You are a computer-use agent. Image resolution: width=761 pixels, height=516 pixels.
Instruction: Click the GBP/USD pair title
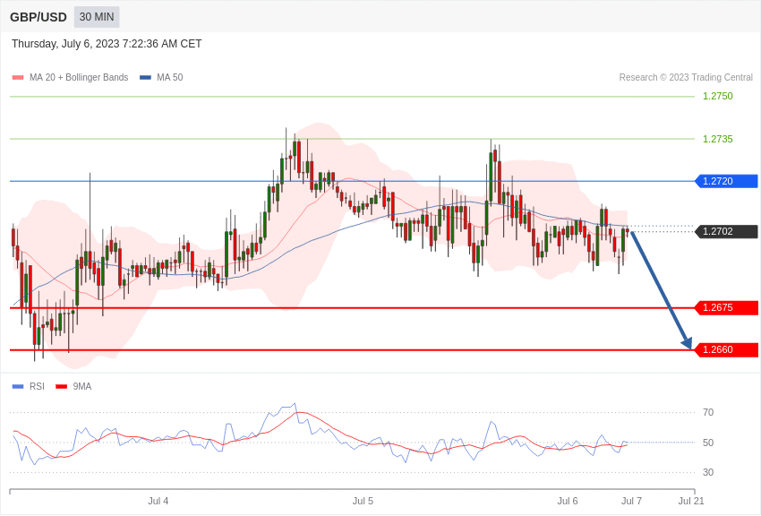pyautogui.click(x=38, y=17)
